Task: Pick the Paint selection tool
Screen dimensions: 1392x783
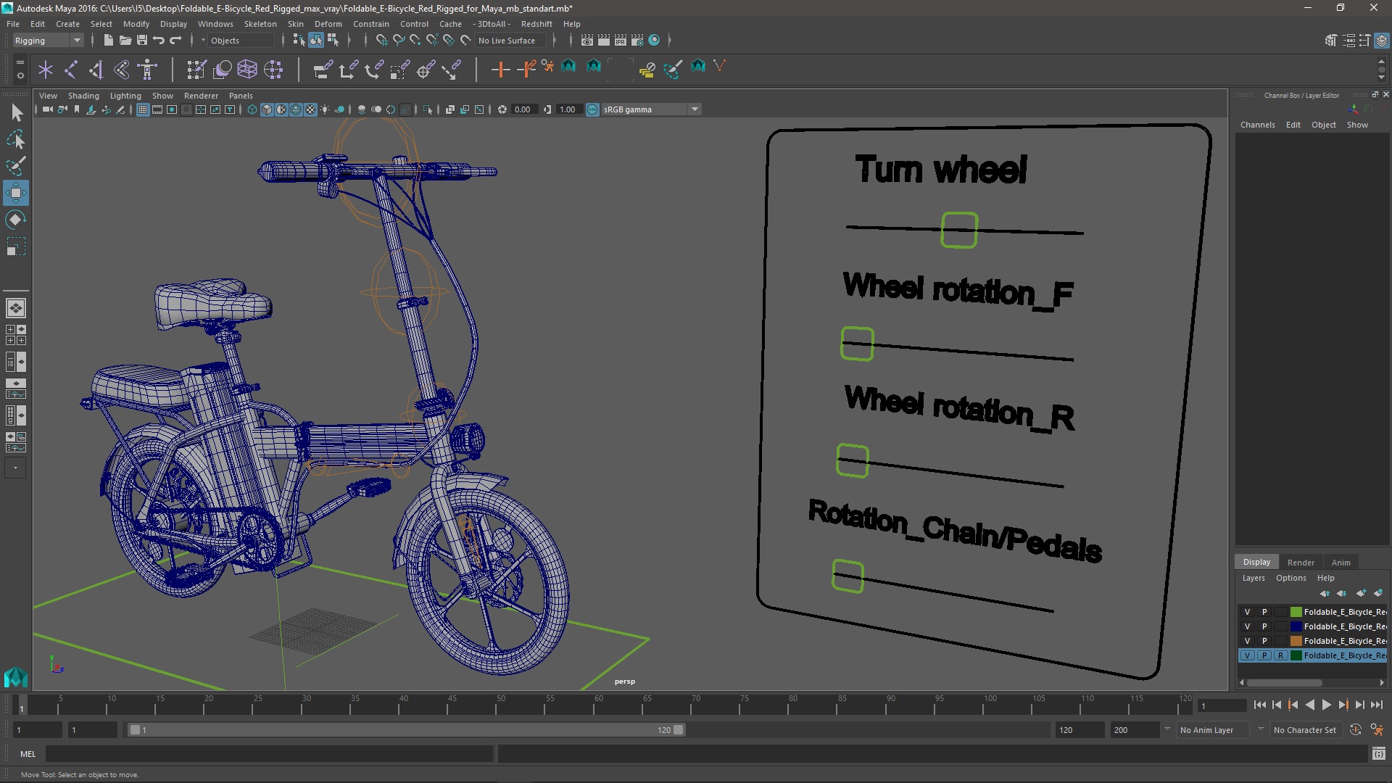Action: [16, 166]
